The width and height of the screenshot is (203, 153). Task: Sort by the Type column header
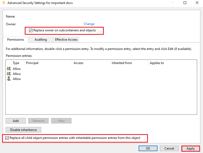pos(18,63)
